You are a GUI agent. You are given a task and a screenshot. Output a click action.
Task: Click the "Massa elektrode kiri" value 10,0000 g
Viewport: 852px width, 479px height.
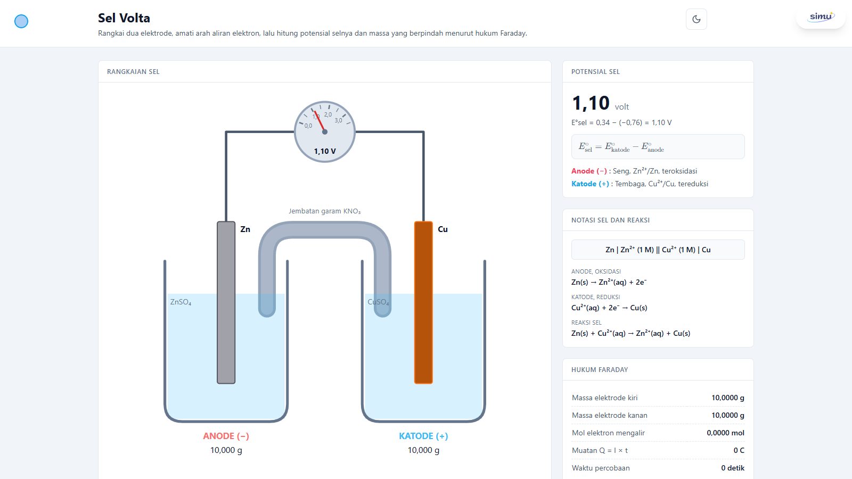[728, 398]
